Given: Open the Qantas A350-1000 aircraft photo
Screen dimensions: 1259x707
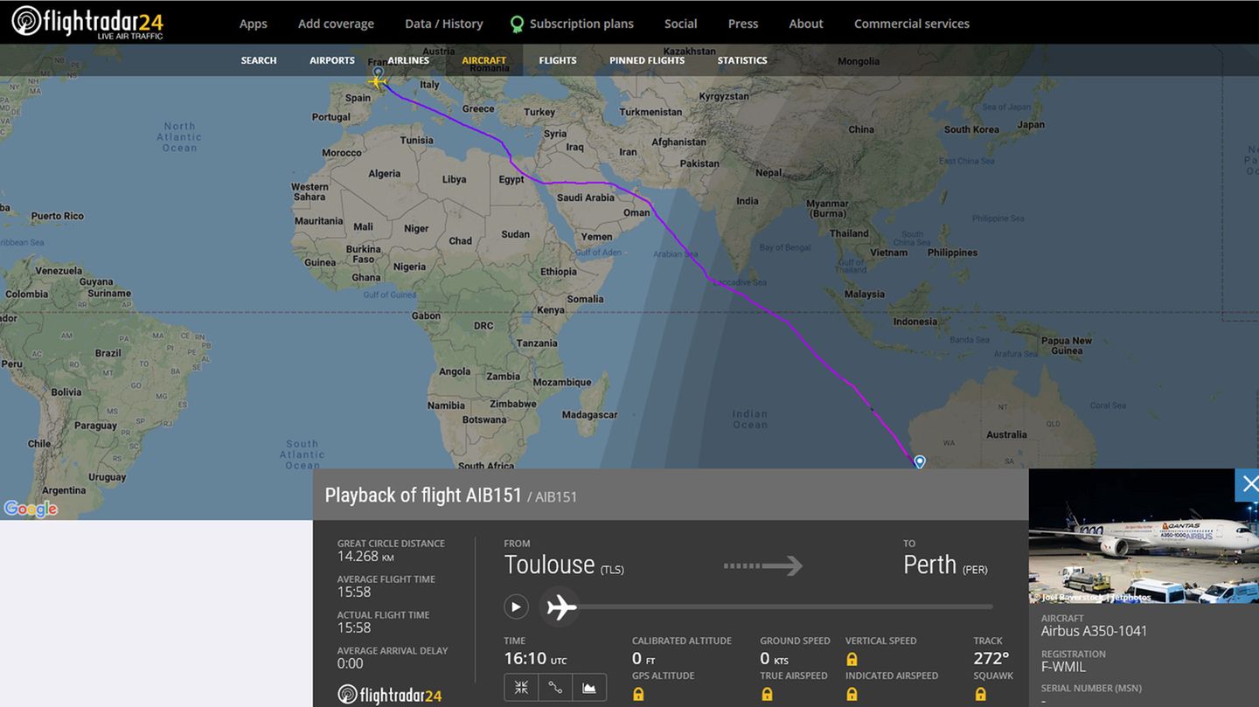Looking at the screenshot, I should tap(1144, 536).
